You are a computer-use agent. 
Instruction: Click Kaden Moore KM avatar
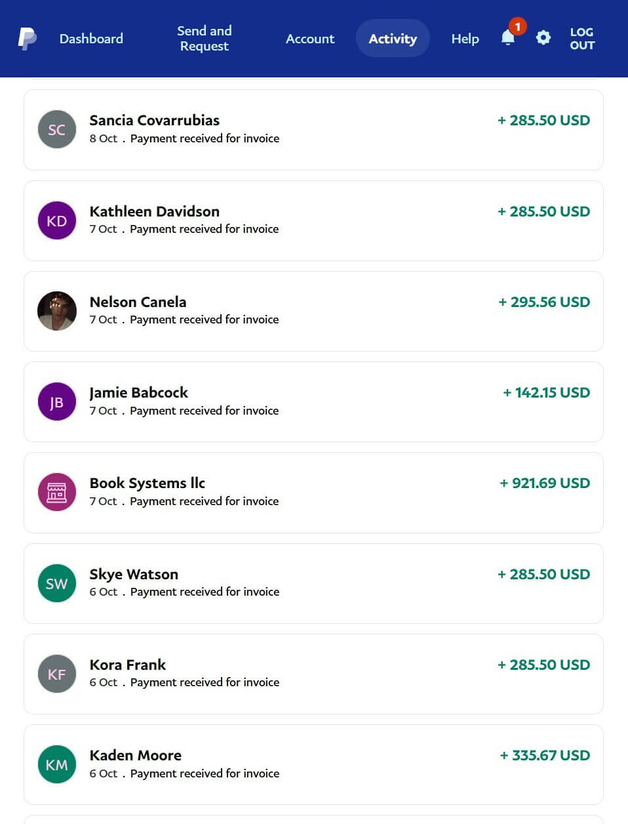(57, 764)
